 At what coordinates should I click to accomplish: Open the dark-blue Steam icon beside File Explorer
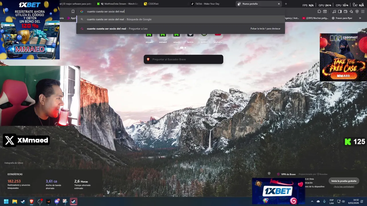pos(23,201)
